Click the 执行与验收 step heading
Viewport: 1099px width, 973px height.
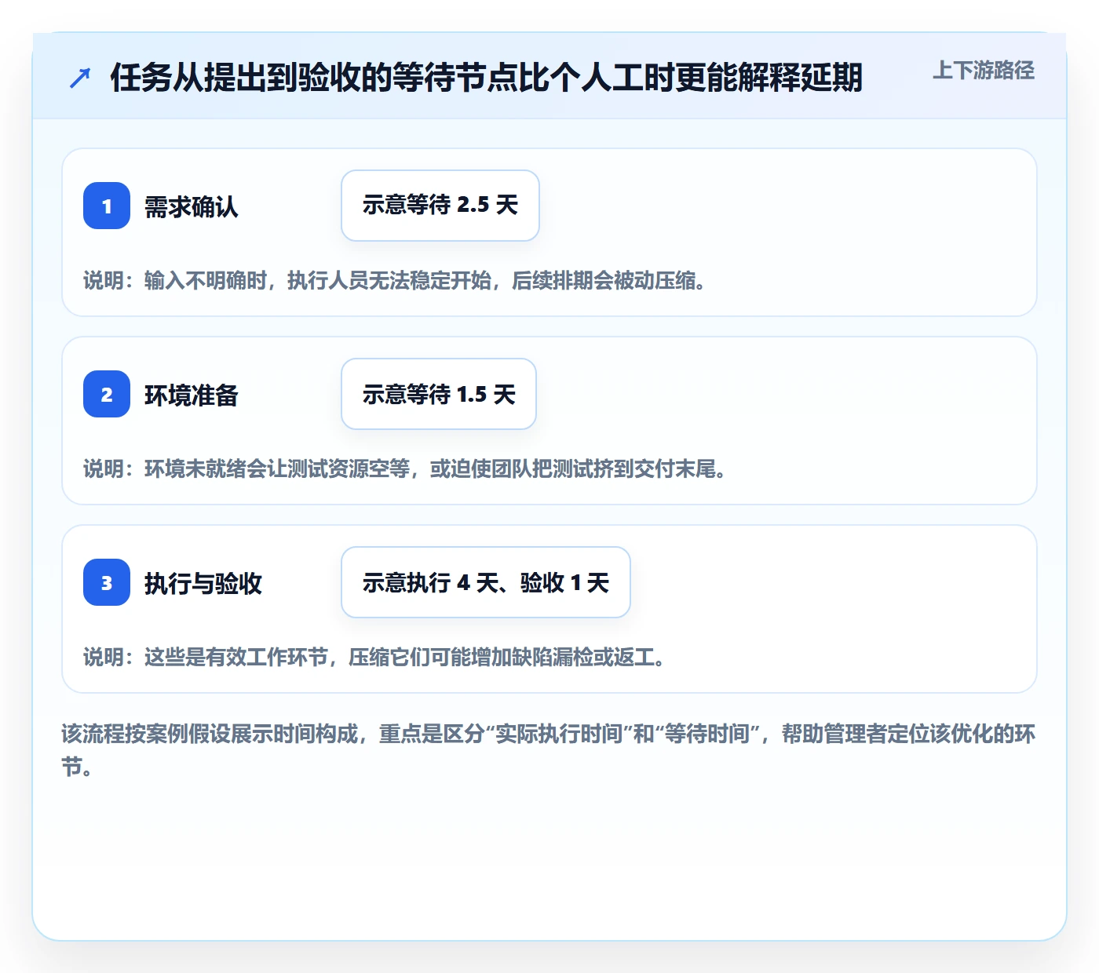coord(203,583)
